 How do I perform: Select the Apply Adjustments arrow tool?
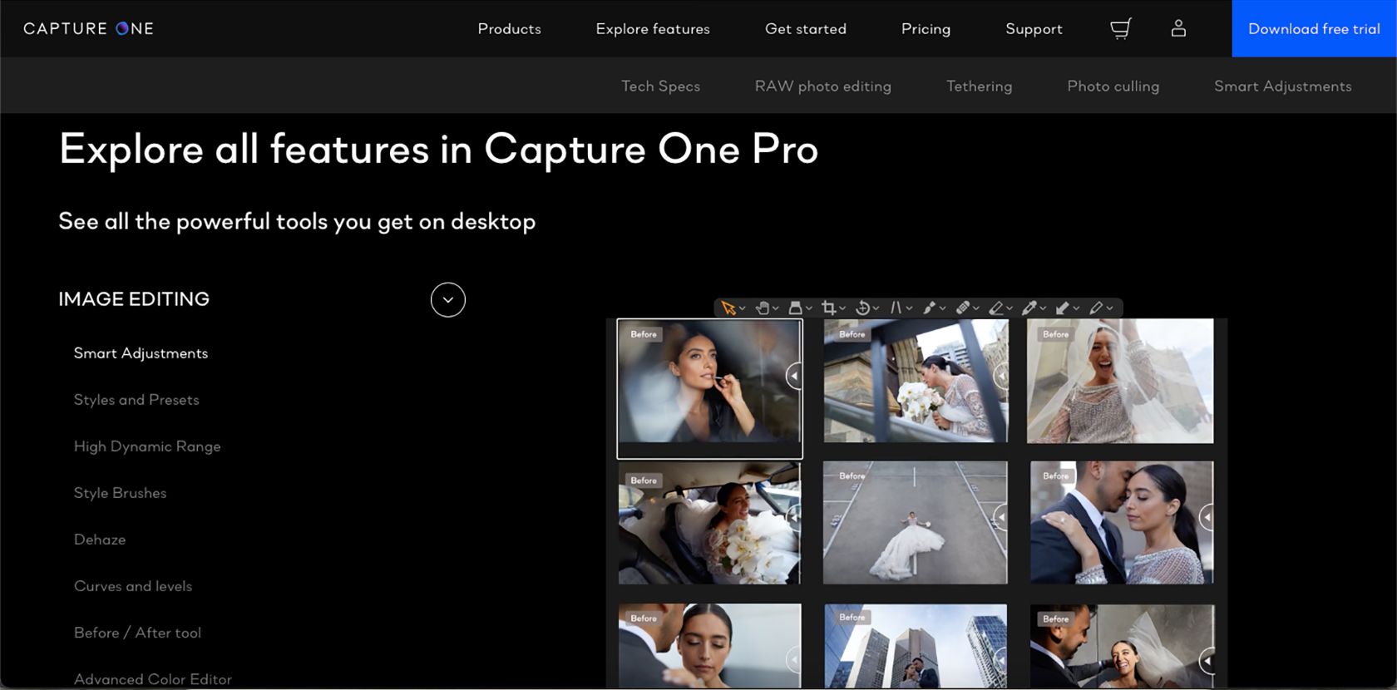[x=1062, y=308]
